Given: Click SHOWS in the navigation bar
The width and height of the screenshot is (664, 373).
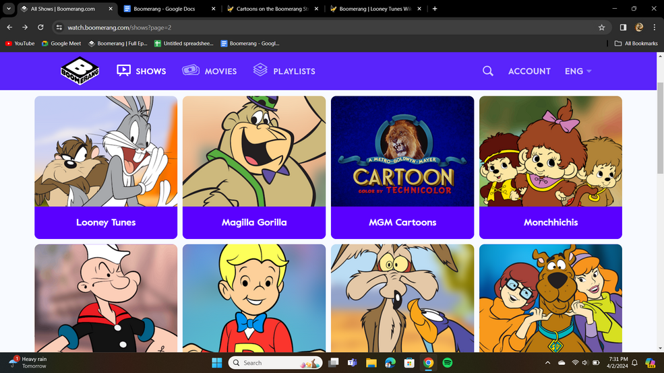Looking at the screenshot, I should coord(151,71).
